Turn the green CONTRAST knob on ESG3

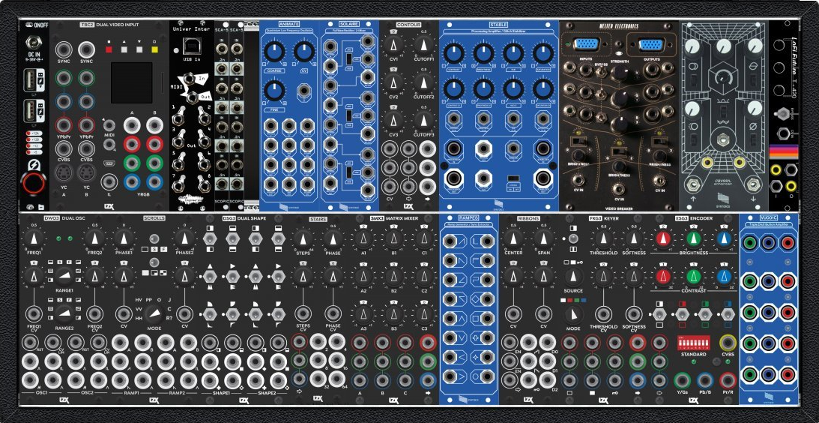693,276
